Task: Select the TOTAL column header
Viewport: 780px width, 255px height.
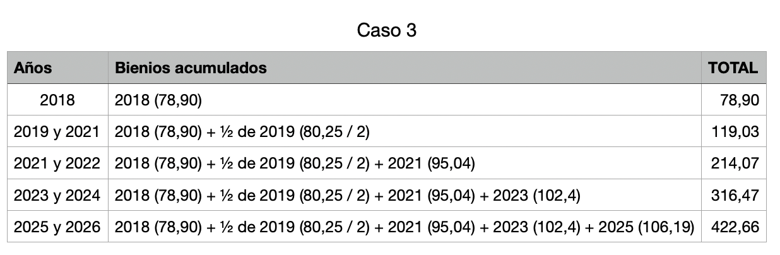Action: (733, 68)
